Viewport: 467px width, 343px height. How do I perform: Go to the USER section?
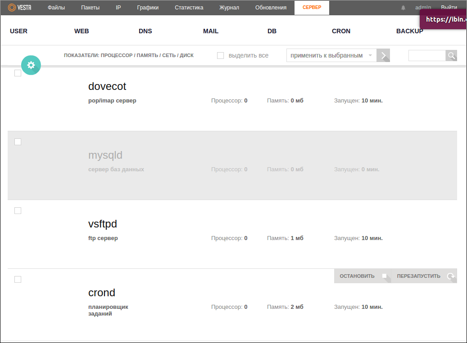(x=18, y=31)
